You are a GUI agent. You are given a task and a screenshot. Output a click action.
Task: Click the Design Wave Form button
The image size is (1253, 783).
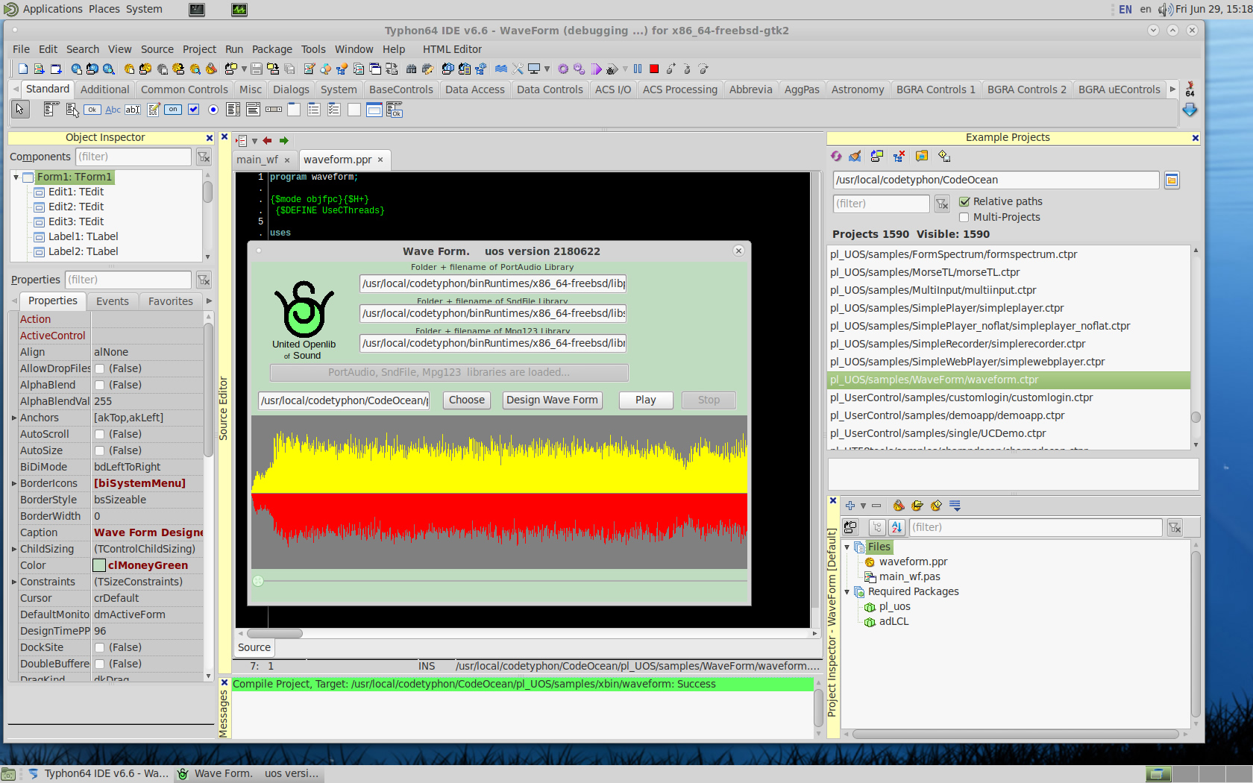tap(552, 400)
